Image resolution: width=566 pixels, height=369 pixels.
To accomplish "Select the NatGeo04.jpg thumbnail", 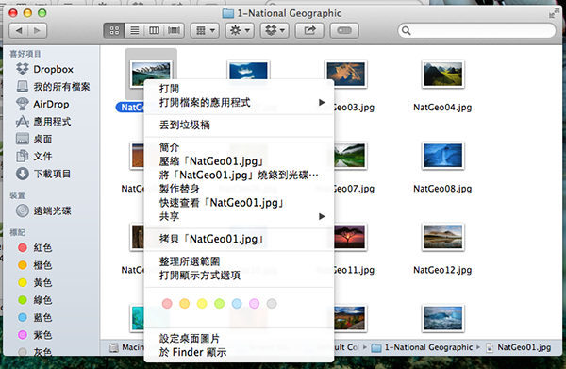I will coord(443,74).
